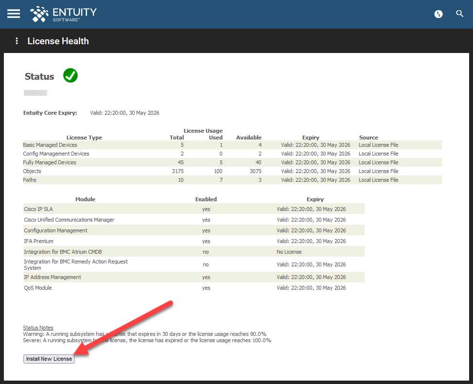Click the Paths used value 7
This screenshot has height=384, width=473.
click(x=221, y=180)
